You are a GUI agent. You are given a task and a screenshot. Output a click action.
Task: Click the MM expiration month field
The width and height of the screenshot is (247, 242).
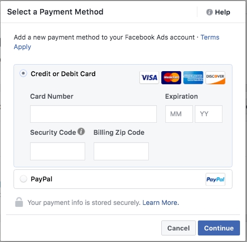click(x=179, y=114)
